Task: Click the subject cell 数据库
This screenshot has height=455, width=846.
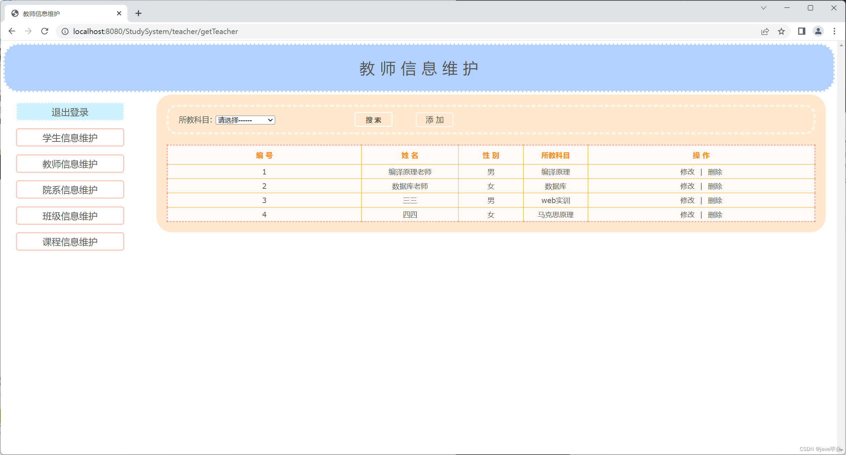Action: click(x=555, y=186)
